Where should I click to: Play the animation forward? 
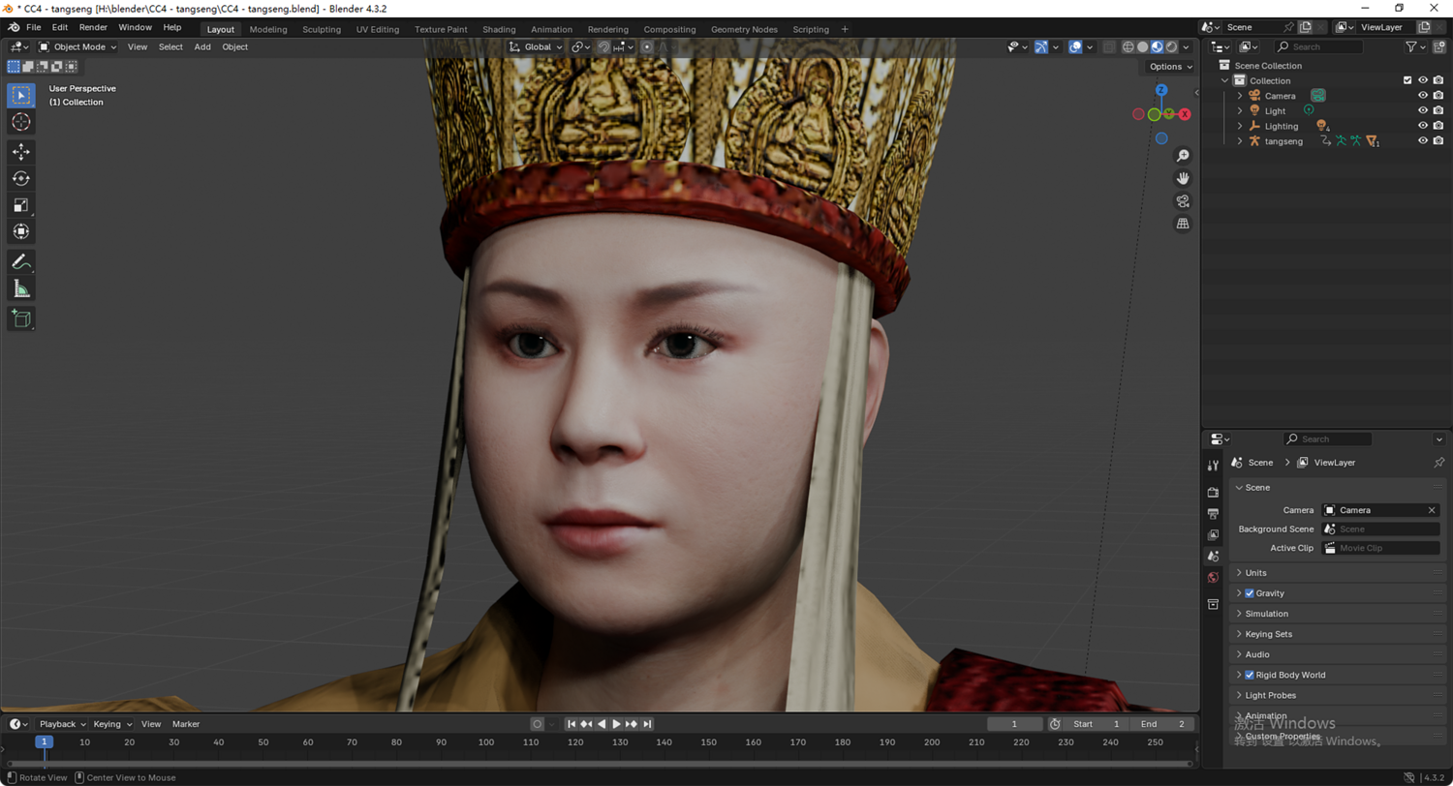coord(616,724)
